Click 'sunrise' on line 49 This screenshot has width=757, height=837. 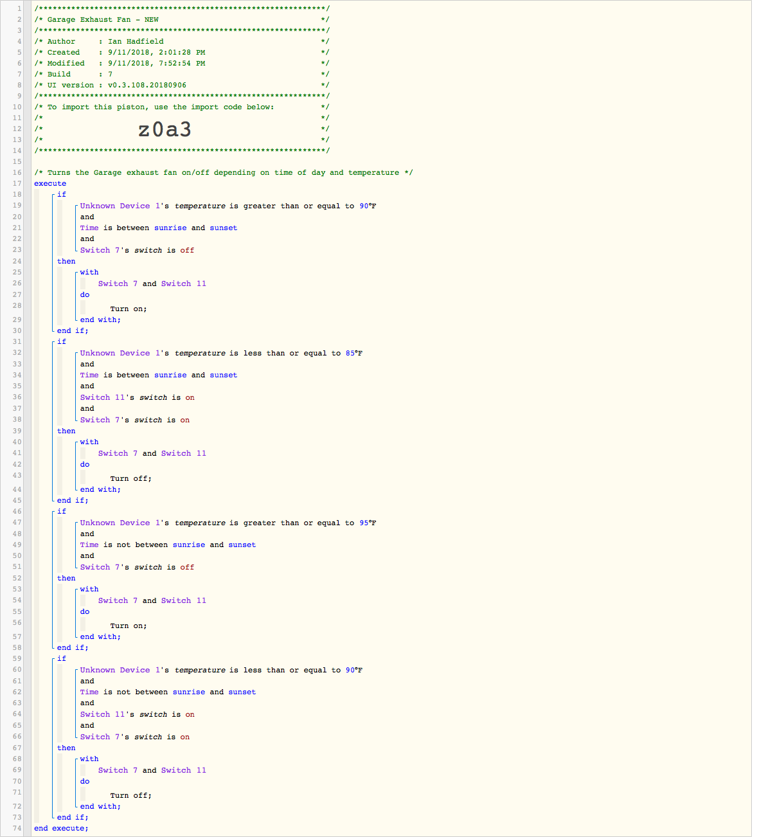189,544
